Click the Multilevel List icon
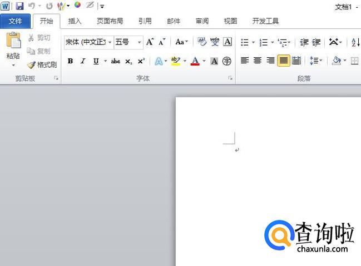 283,42
